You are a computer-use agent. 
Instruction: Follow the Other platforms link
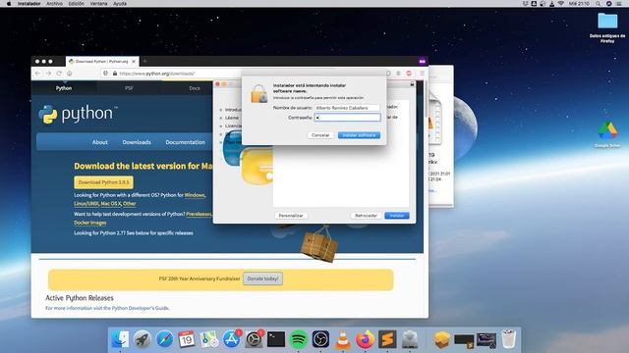(129, 204)
